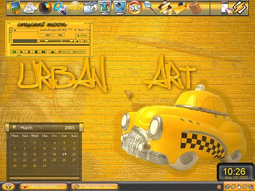This screenshot has width=255, height=191.
Task: Click Winamp play button
Action: (x=21, y=52)
